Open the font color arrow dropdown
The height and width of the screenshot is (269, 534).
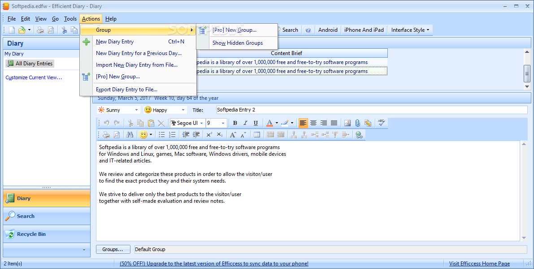[x=277, y=123]
